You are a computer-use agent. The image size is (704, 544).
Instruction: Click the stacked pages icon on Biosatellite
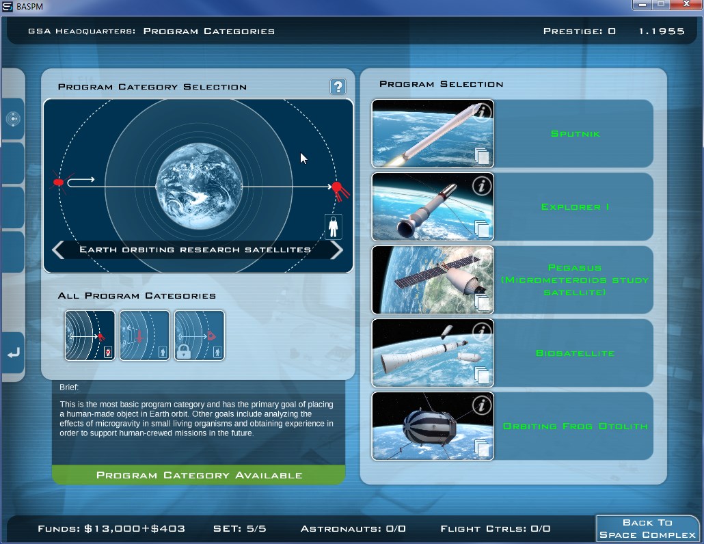pos(482,375)
